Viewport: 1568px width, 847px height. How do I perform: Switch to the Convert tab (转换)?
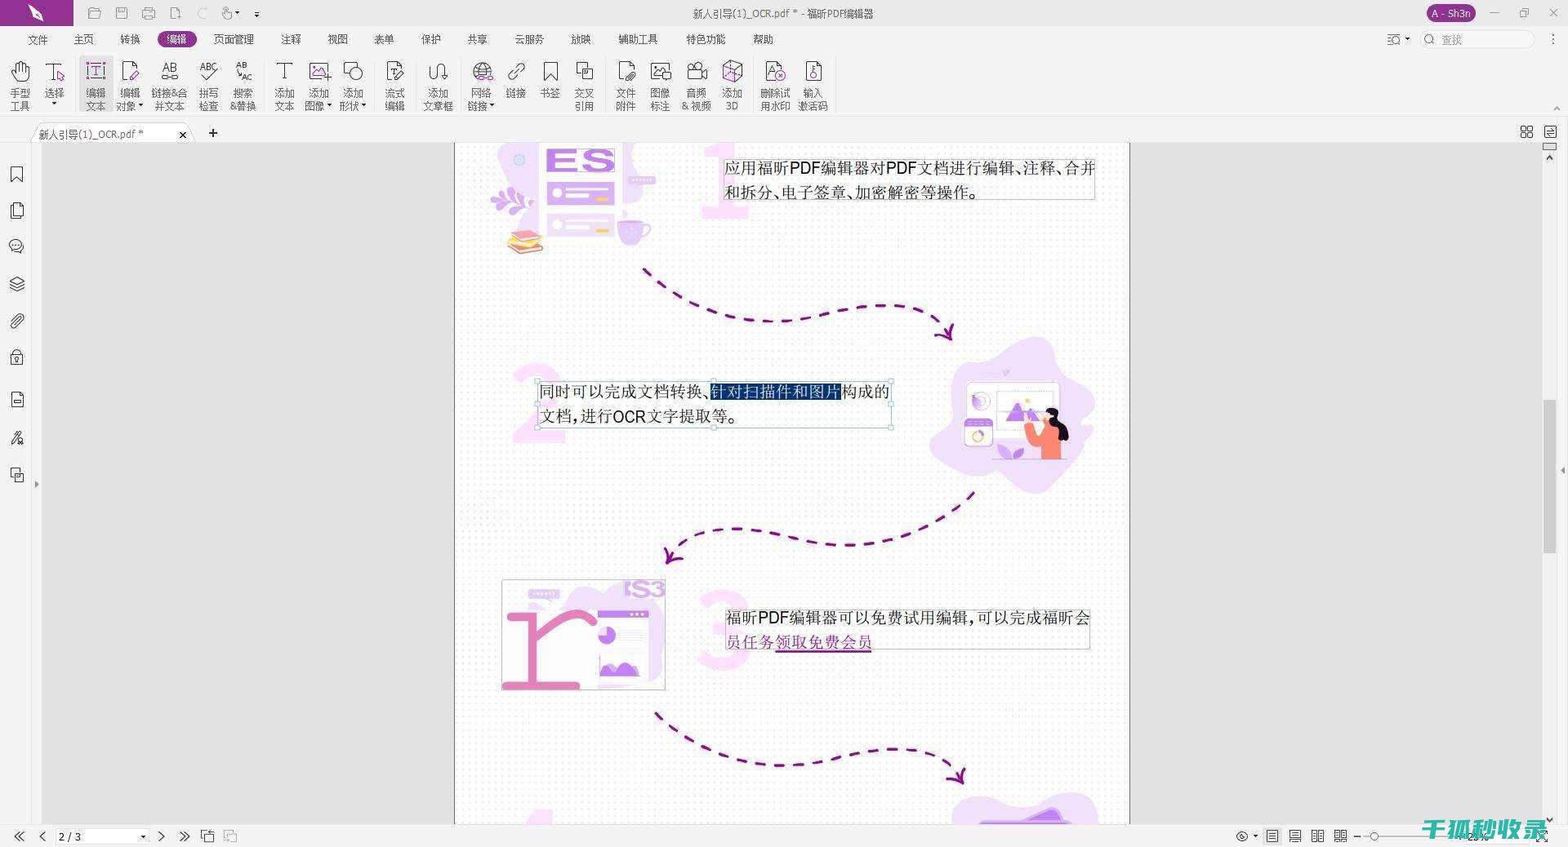tap(130, 39)
